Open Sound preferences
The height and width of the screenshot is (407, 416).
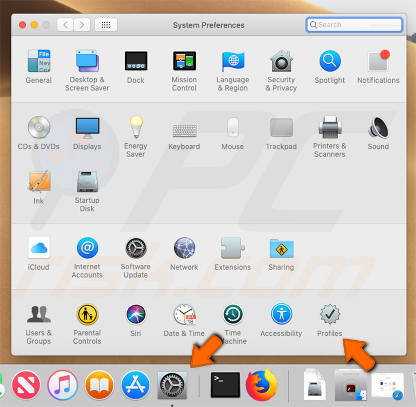378,127
